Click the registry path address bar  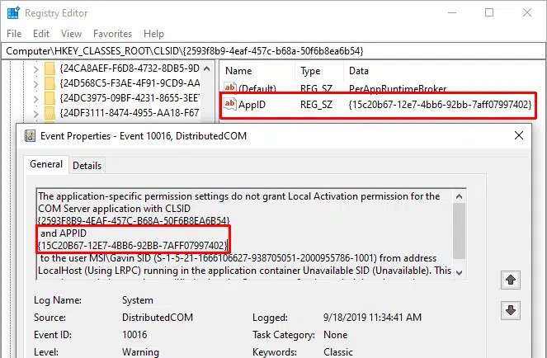(272, 50)
